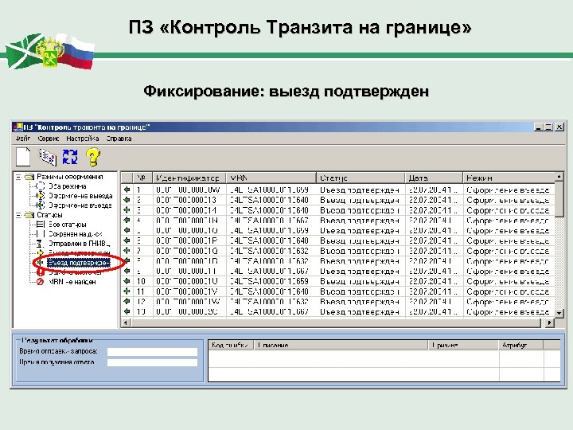Select the number cell 10 in table
573x430 pixels.
point(142,281)
